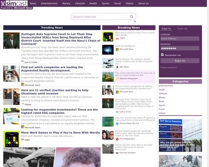Open the Travel menu item
The image size is (209, 167).
coord(118,3)
